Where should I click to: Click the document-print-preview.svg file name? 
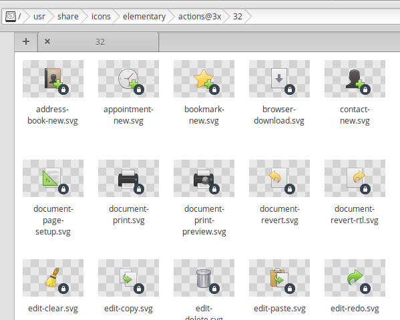click(x=204, y=220)
